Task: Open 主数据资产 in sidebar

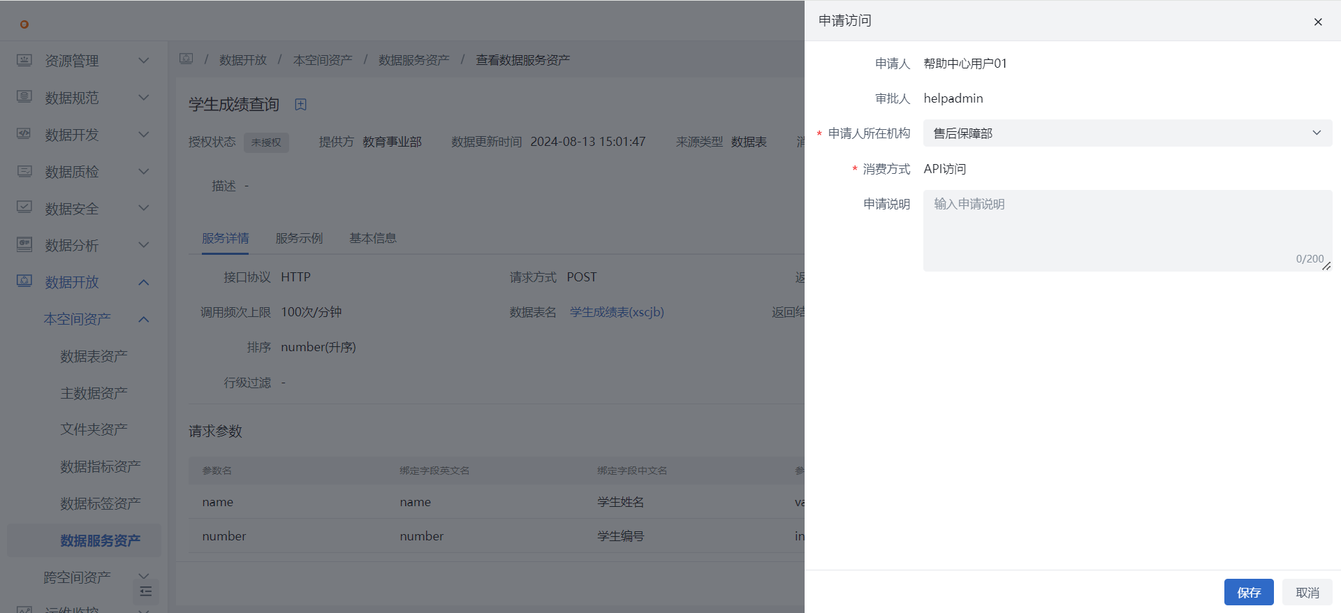Action: click(94, 393)
